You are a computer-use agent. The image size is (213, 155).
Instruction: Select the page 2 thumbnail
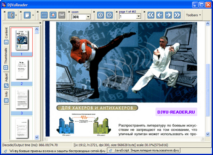[22, 71]
